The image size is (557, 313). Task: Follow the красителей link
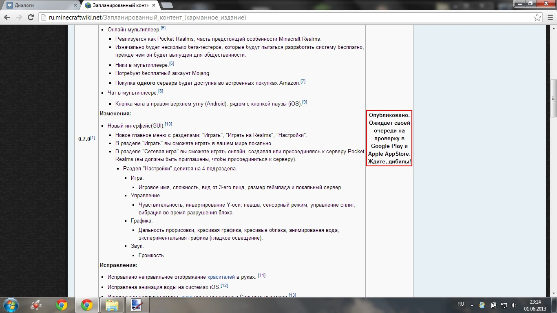click(221, 277)
